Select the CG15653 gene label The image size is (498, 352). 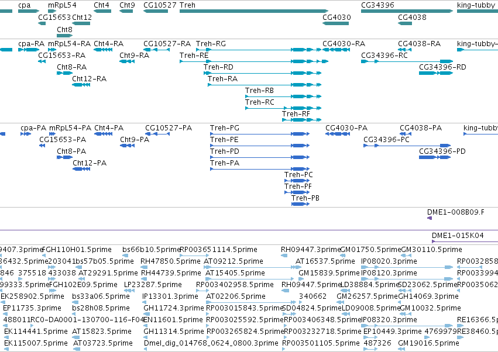54,17
